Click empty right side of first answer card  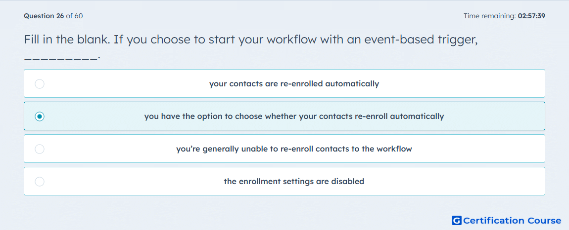(x=472, y=84)
